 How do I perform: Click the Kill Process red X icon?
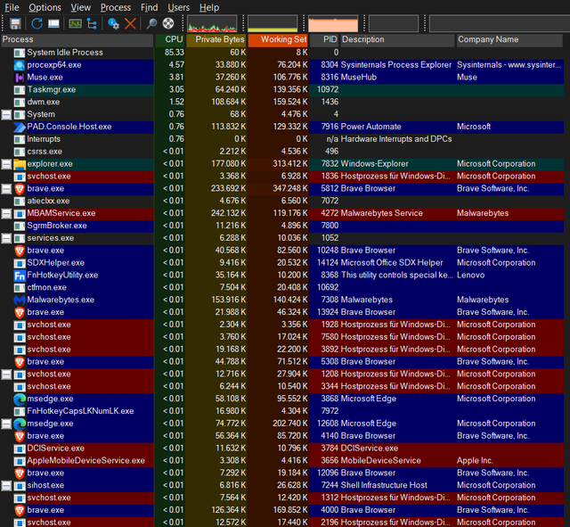coord(130,24)
